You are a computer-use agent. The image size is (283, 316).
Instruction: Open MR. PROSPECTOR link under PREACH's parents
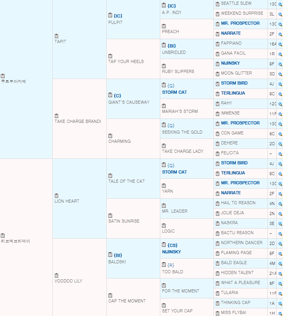point(240,23)
